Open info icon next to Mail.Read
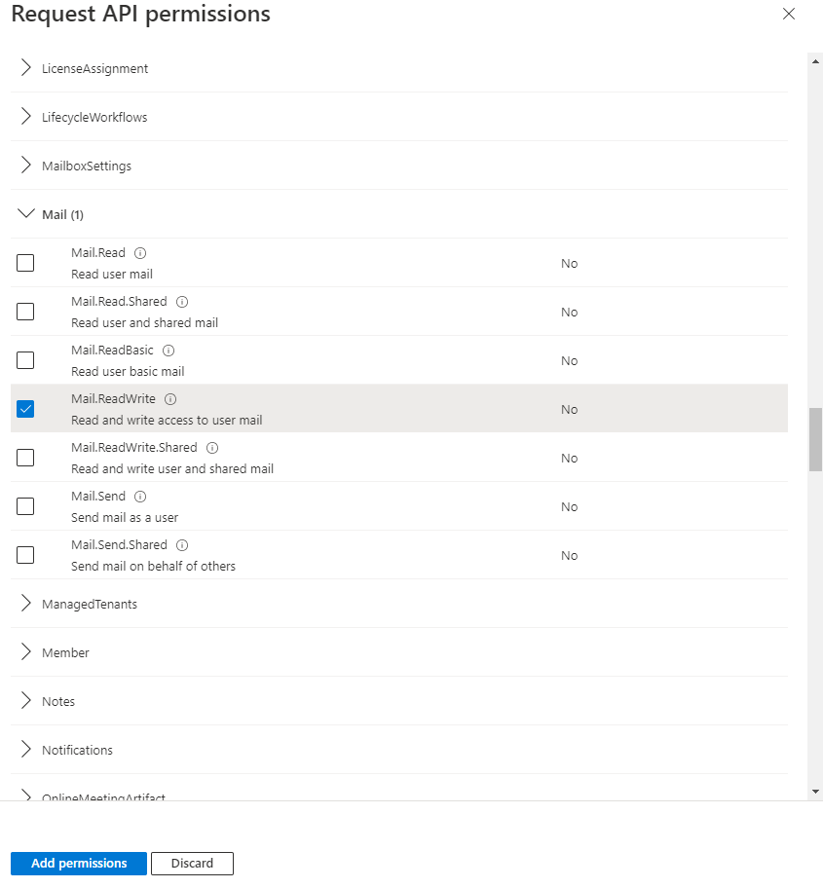This screenshot has width=823, height=888. 140,253
